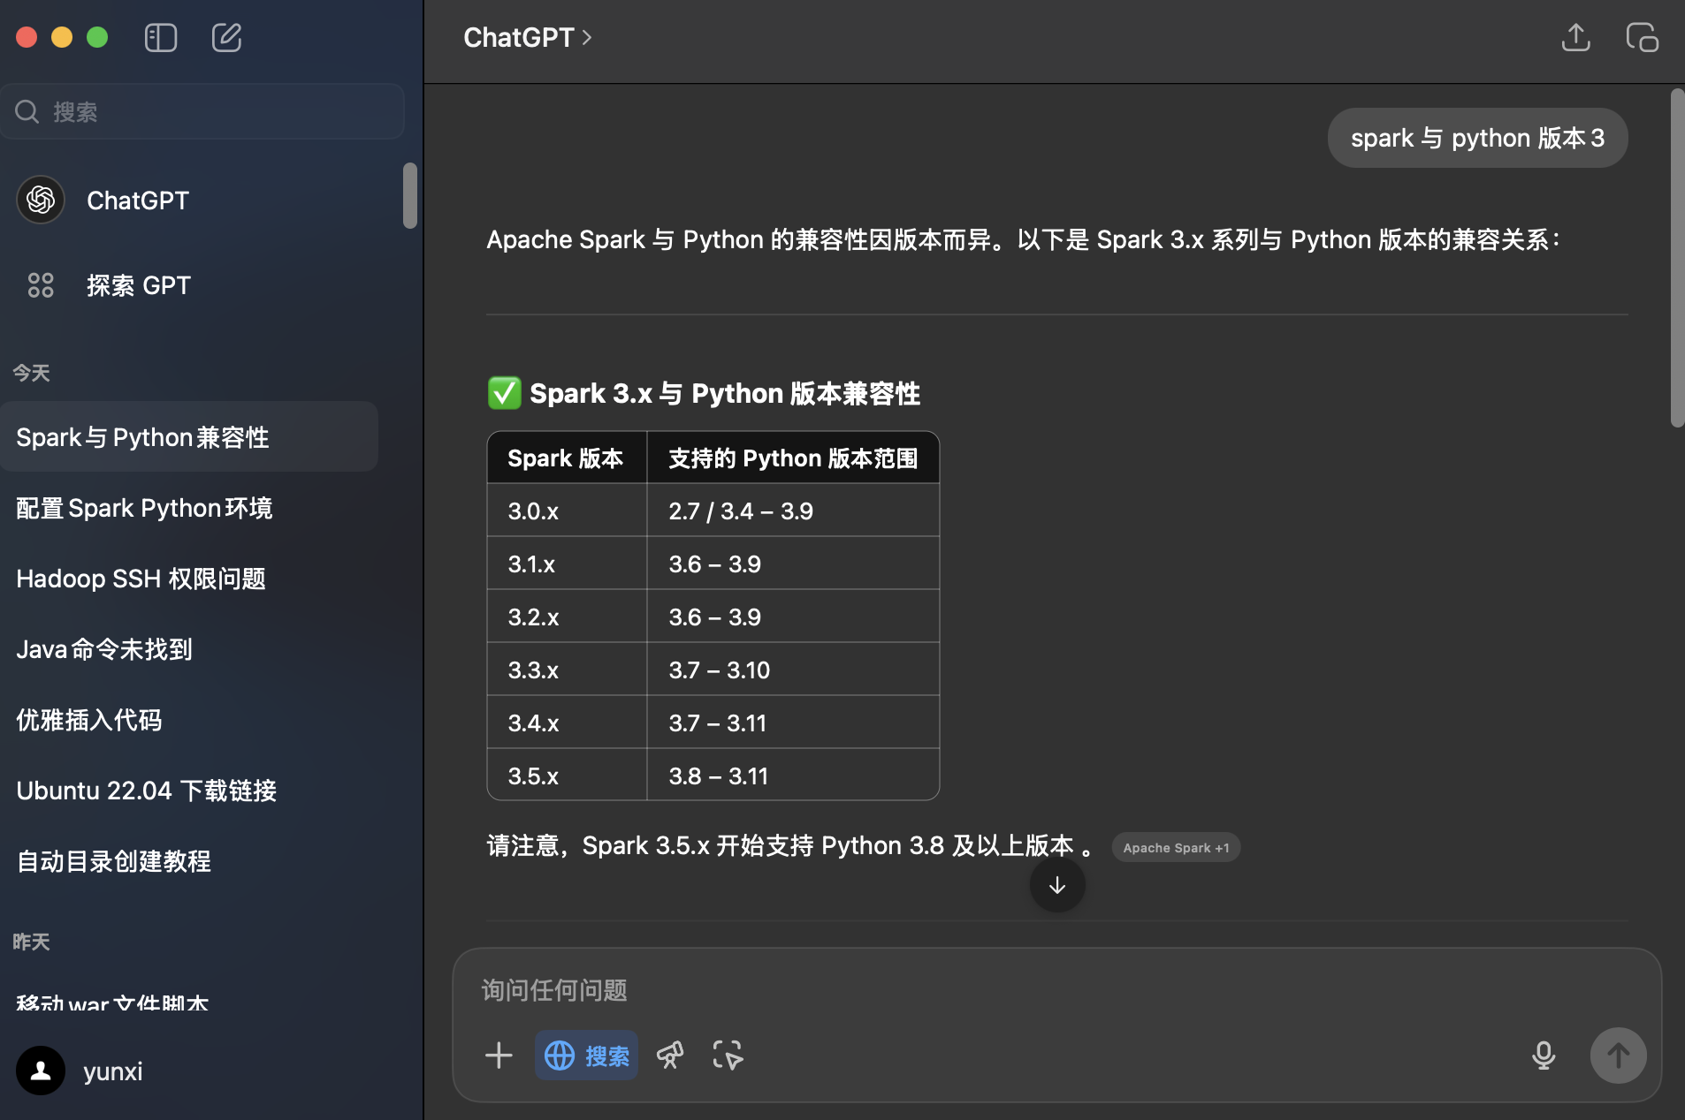Open chat Ubuntu 22.04 下载链接
Image resolution: width=1685 pixels, height=1120 pixels.
pos(189,791)
